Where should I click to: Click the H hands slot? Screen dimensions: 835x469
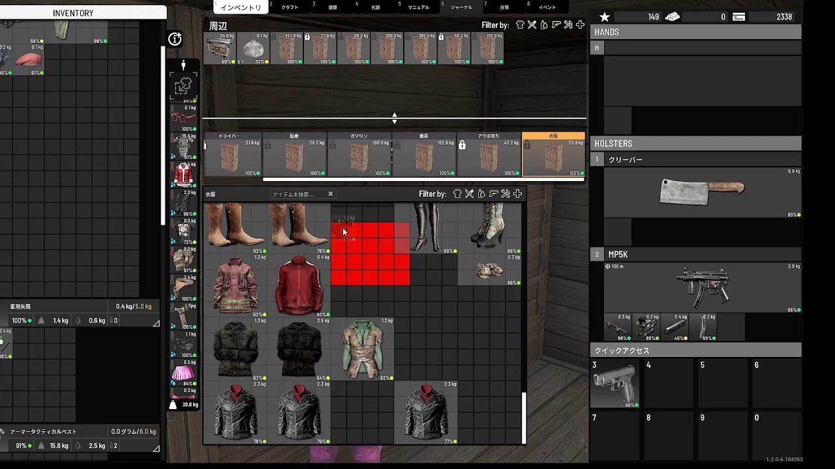pos(596,48)
